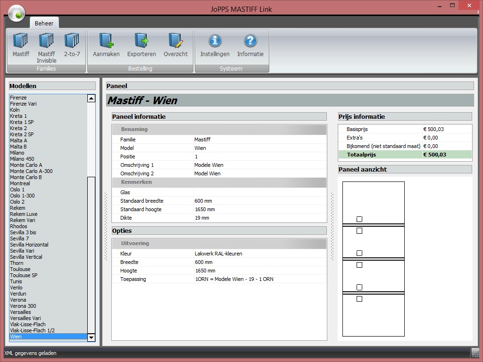Click the Totaalprijs row
The width and height of the screenshot is (483, 362).
pyautogui.click(x=405, y=155)
